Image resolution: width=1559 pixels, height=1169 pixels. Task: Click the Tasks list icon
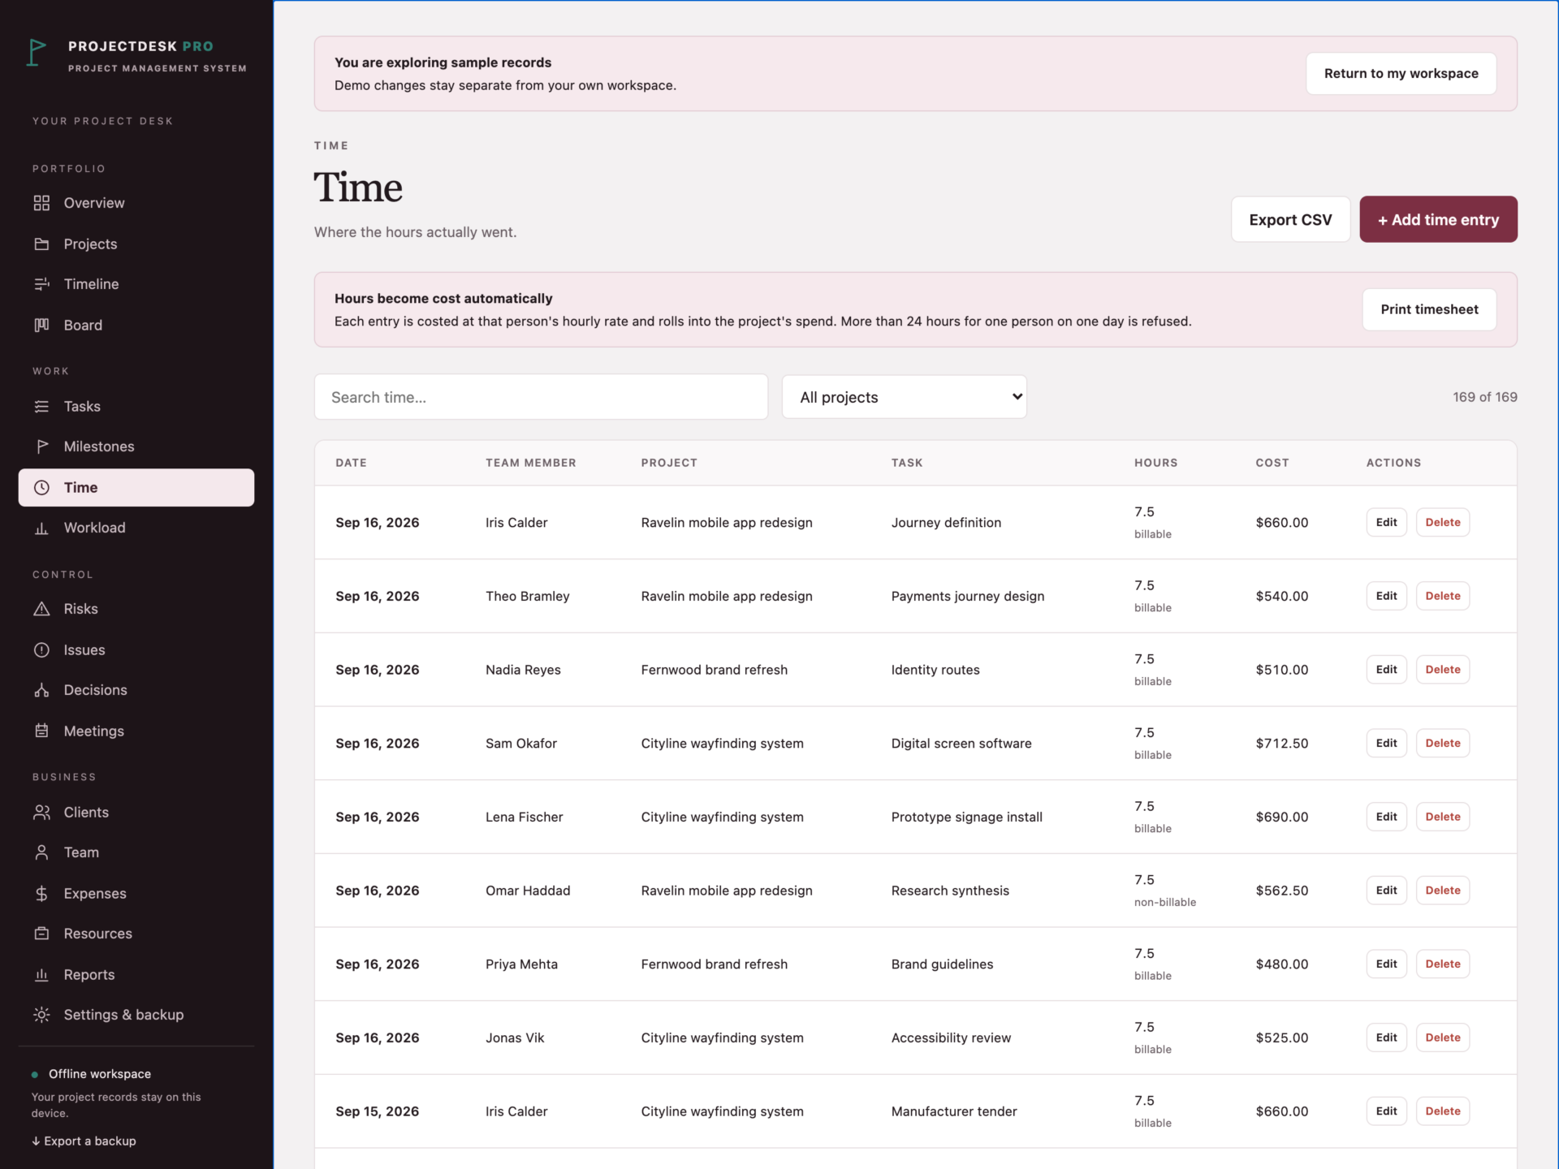41,407
